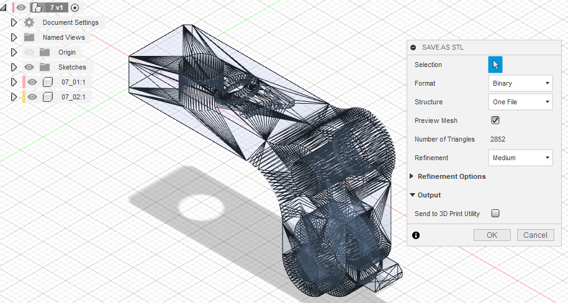The width and height of the screenshot is (568, 303).
Task: Confirm export with the OK button
Action: point(492,235)
